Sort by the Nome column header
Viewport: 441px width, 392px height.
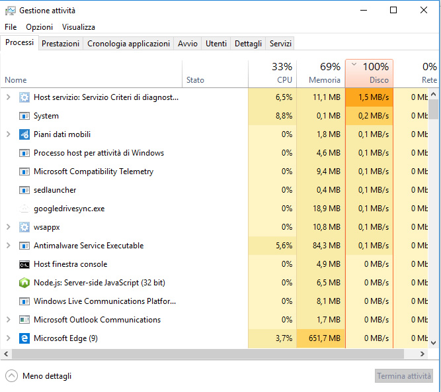point(91,73)
